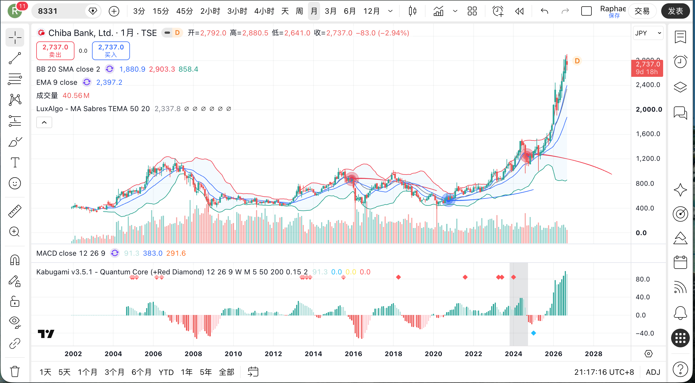Delete drawings with trash icon
Image resolution: width=695 pixels, height=383 pixels.
point(15,371)
